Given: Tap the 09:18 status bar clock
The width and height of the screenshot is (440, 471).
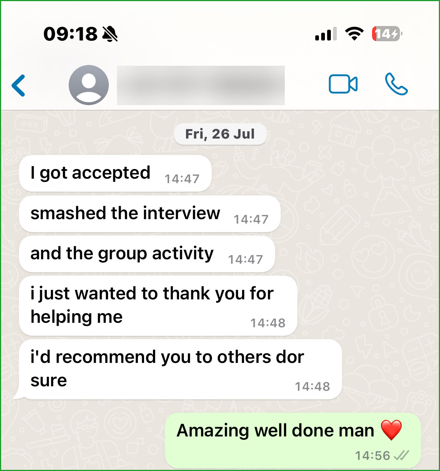Looking at the screenshot, I should [x=71, y=34].
